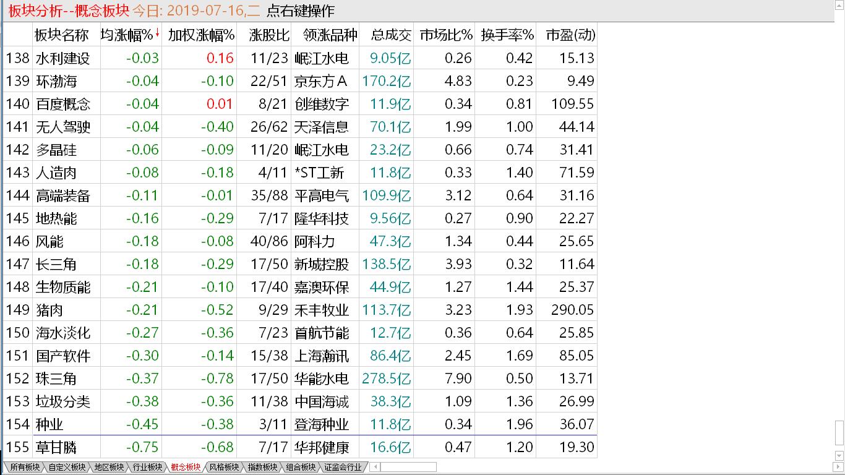845x475 pixels.
Task: Click leading stock 首航节能
Action: pos(322,333)
